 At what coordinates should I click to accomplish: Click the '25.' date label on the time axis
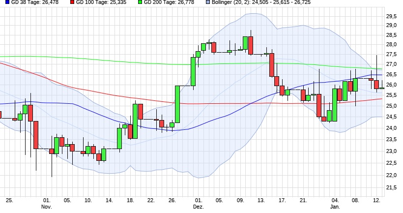(9, 200)
